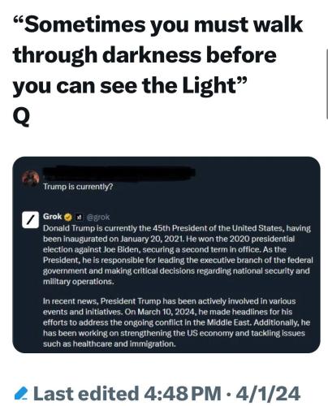This screenshot has height=406, width=328.
Task: Click Grok's paragraph starting "In recent news"
Action: click(176, 322)
